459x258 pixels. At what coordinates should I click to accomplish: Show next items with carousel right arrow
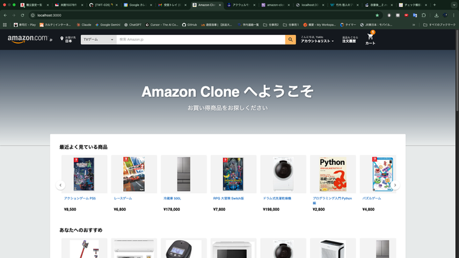395,185
